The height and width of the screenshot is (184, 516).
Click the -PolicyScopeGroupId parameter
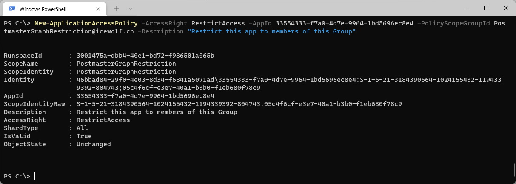pyautogui.click(x=453, y=23)
